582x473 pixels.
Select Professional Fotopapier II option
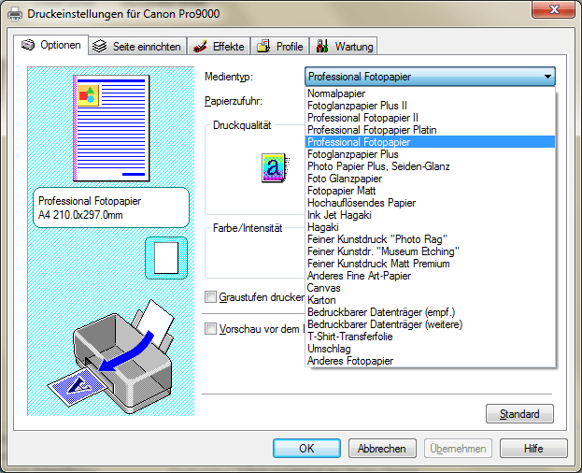point(430,118)
